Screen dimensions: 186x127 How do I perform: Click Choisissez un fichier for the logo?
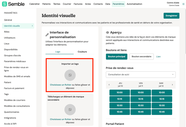point(61,85)
